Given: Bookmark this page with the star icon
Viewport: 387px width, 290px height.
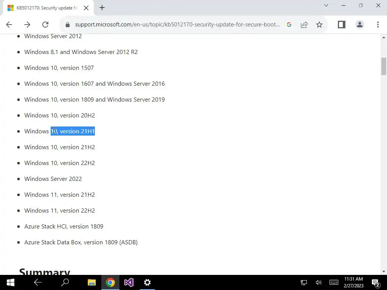Looking at the screenshot, I should point(319,25).
